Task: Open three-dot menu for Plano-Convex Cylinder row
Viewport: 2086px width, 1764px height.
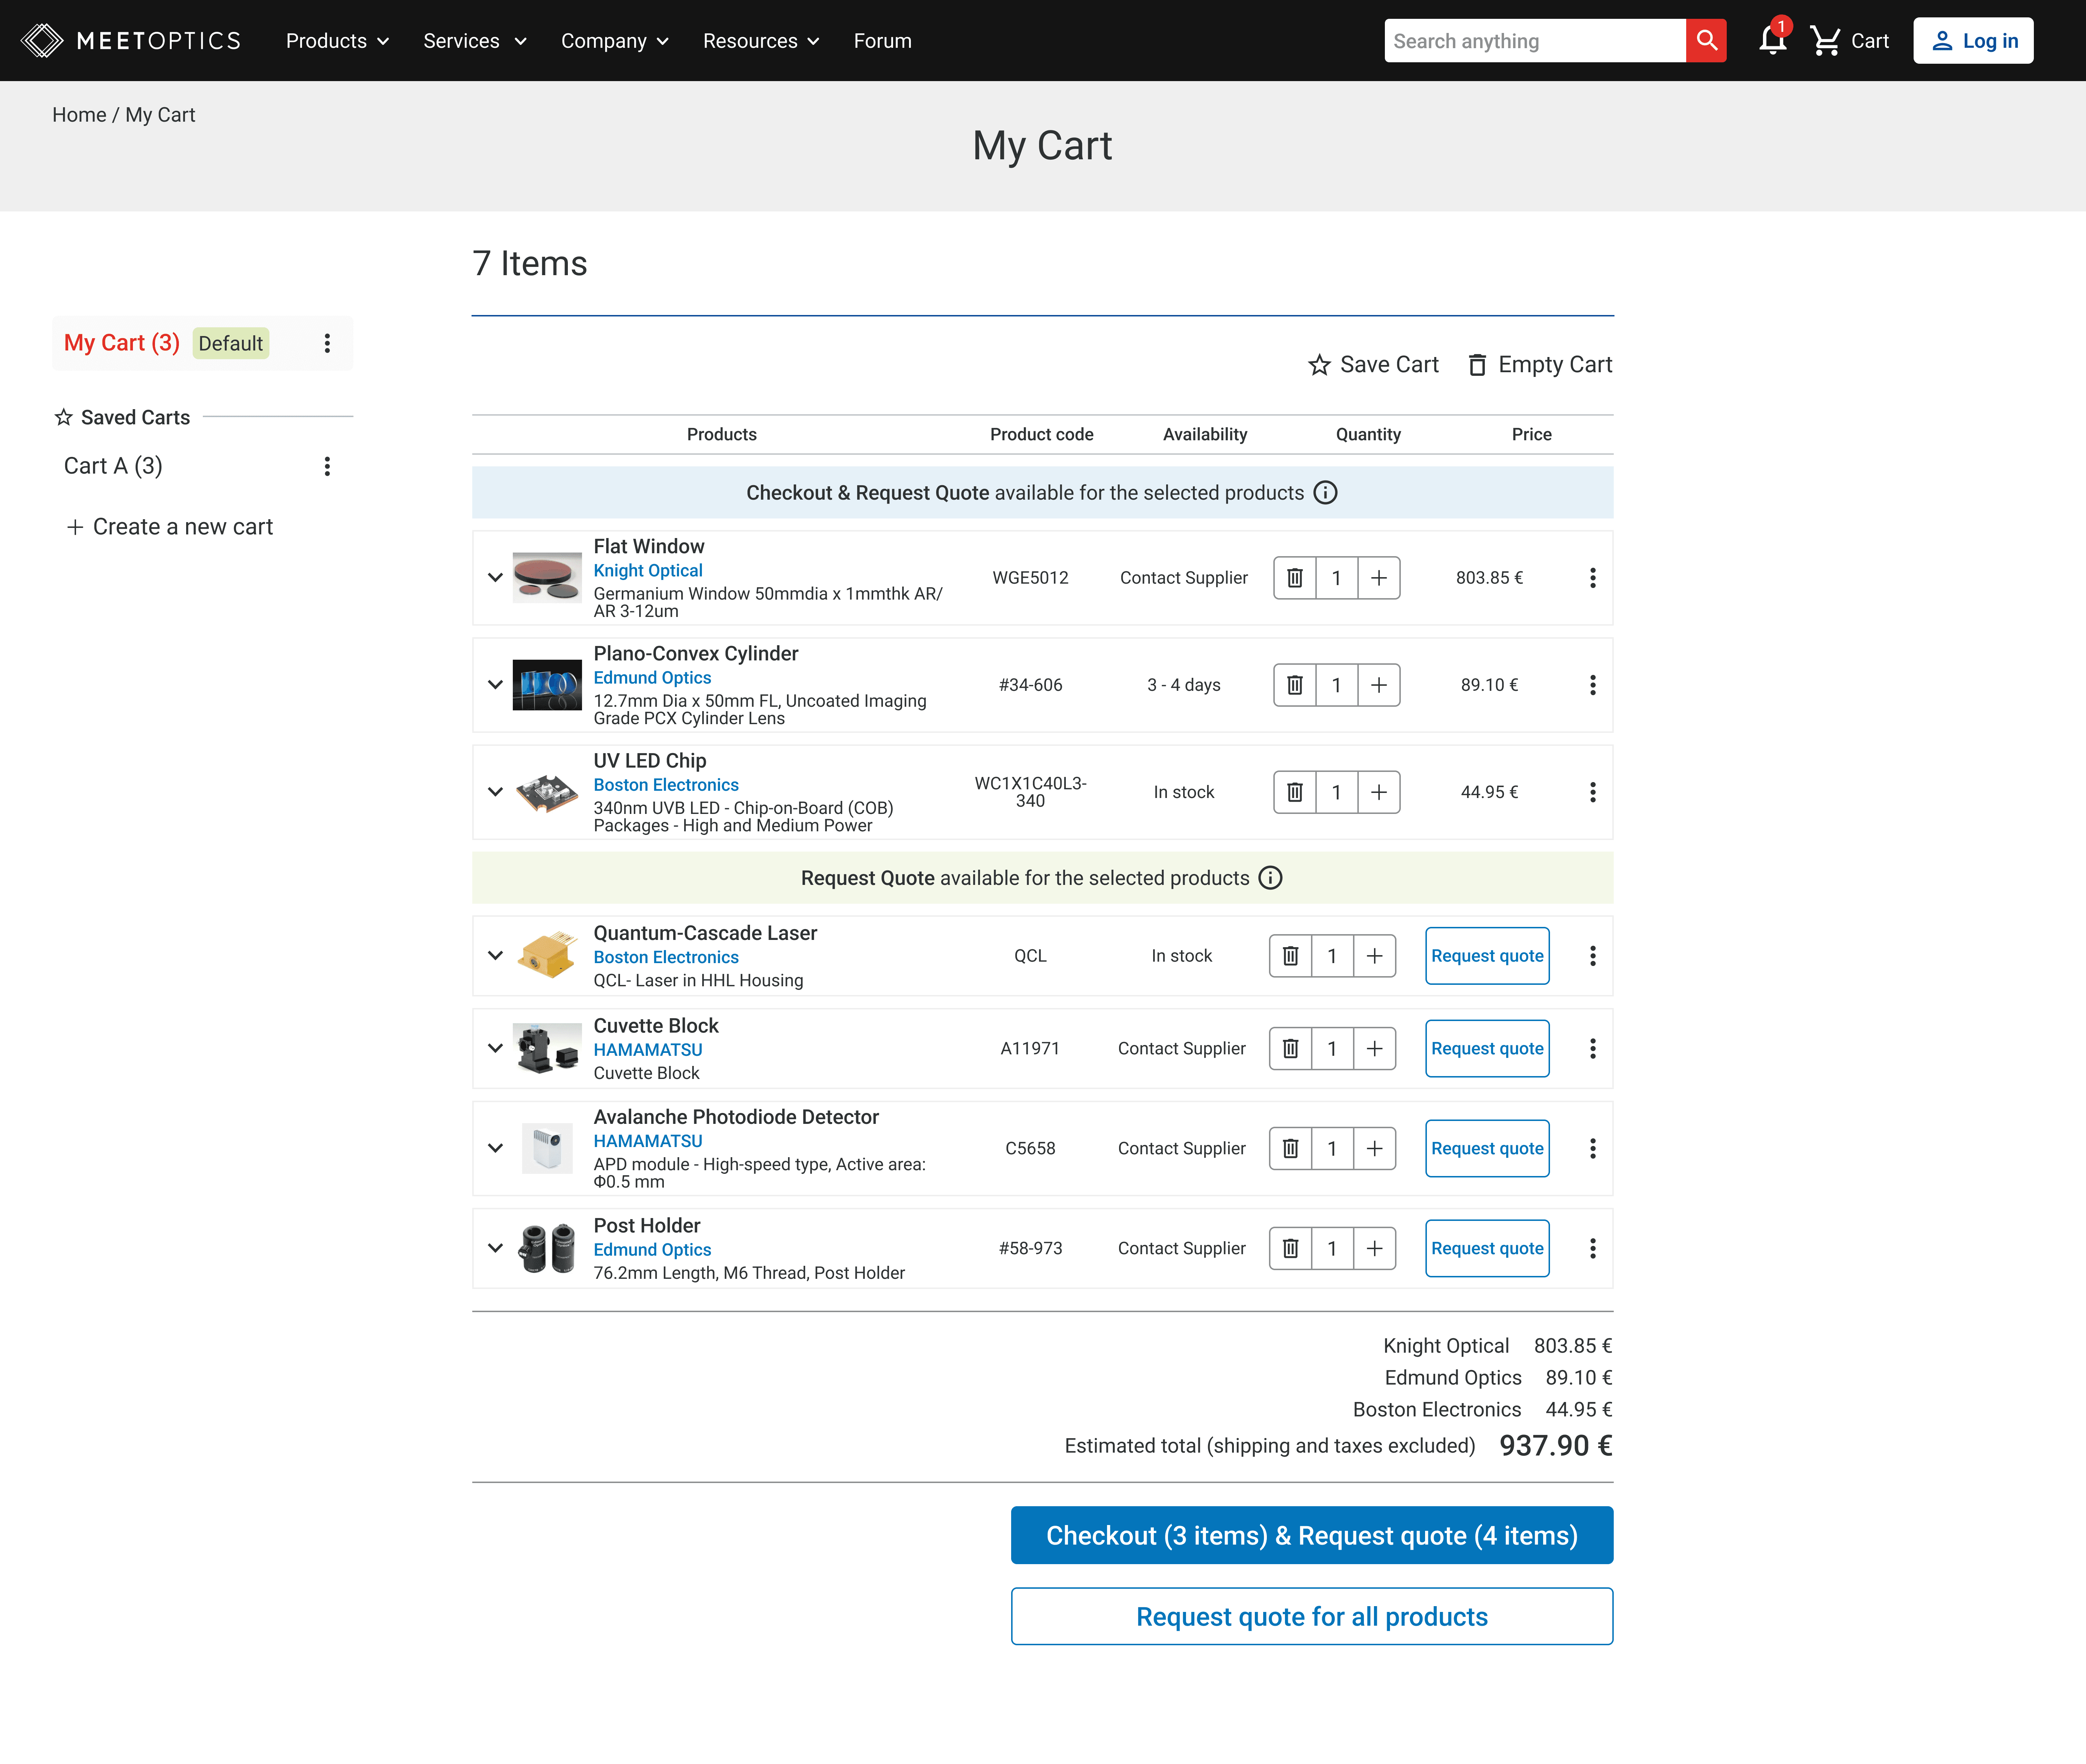Action: coord(1592,685)
